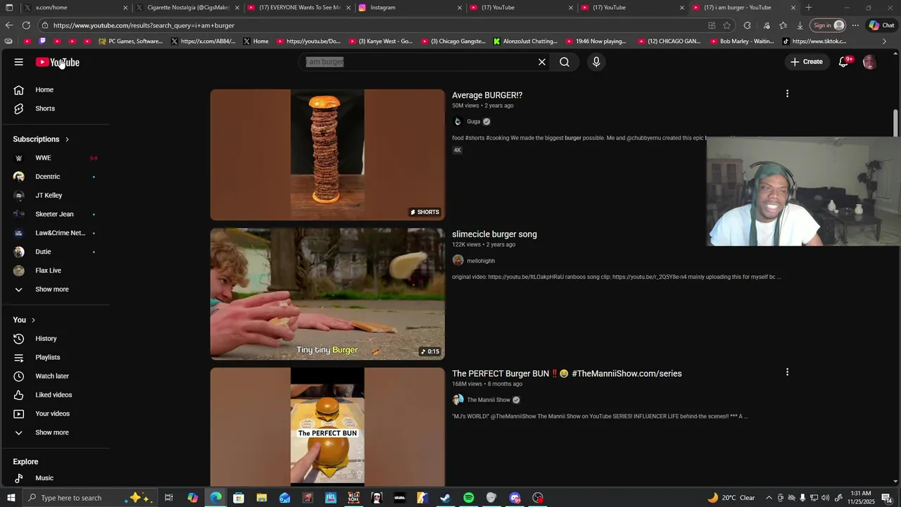
Task: Open the Dcentric subscription channel
Action: click(48, 177)
